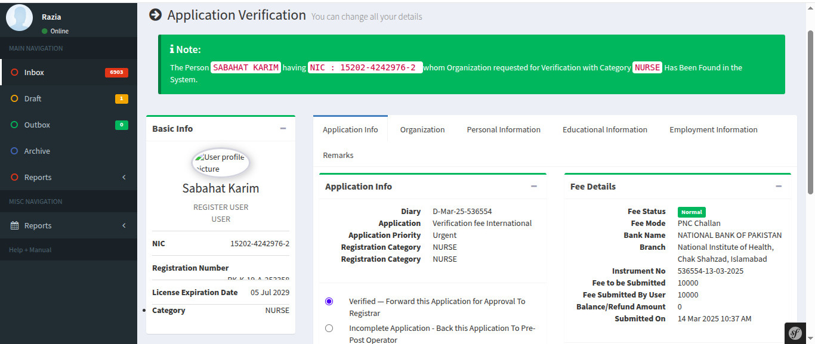Image resolution: width=815 pixels, height=344 pixels.
Task: Click the green circle icon beside Outbox
Action: [14, 125]
